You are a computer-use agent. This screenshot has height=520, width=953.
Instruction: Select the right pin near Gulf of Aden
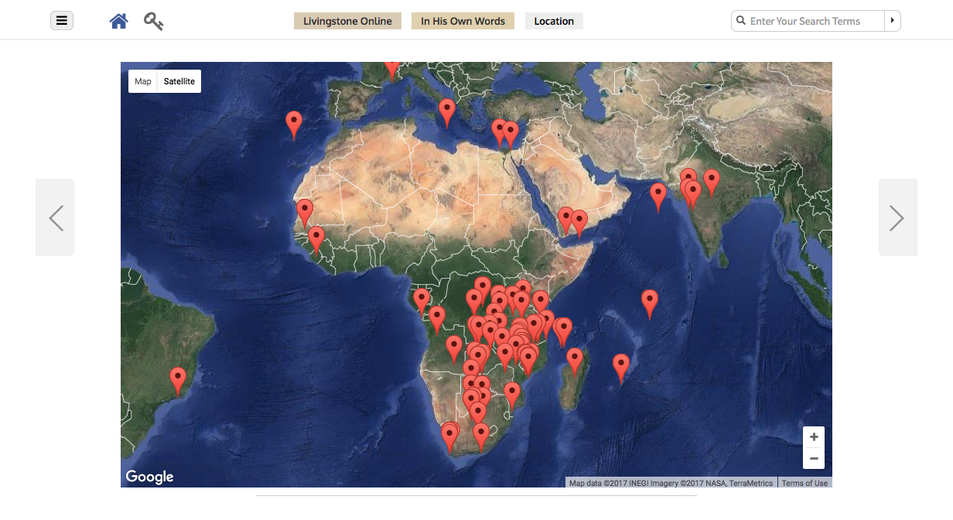(579, 225)
